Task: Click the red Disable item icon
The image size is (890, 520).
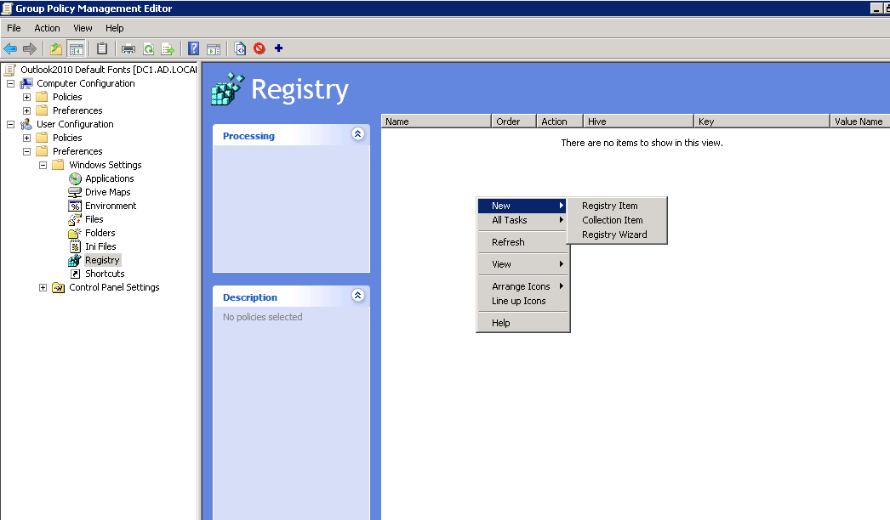Action: (260, 48)
